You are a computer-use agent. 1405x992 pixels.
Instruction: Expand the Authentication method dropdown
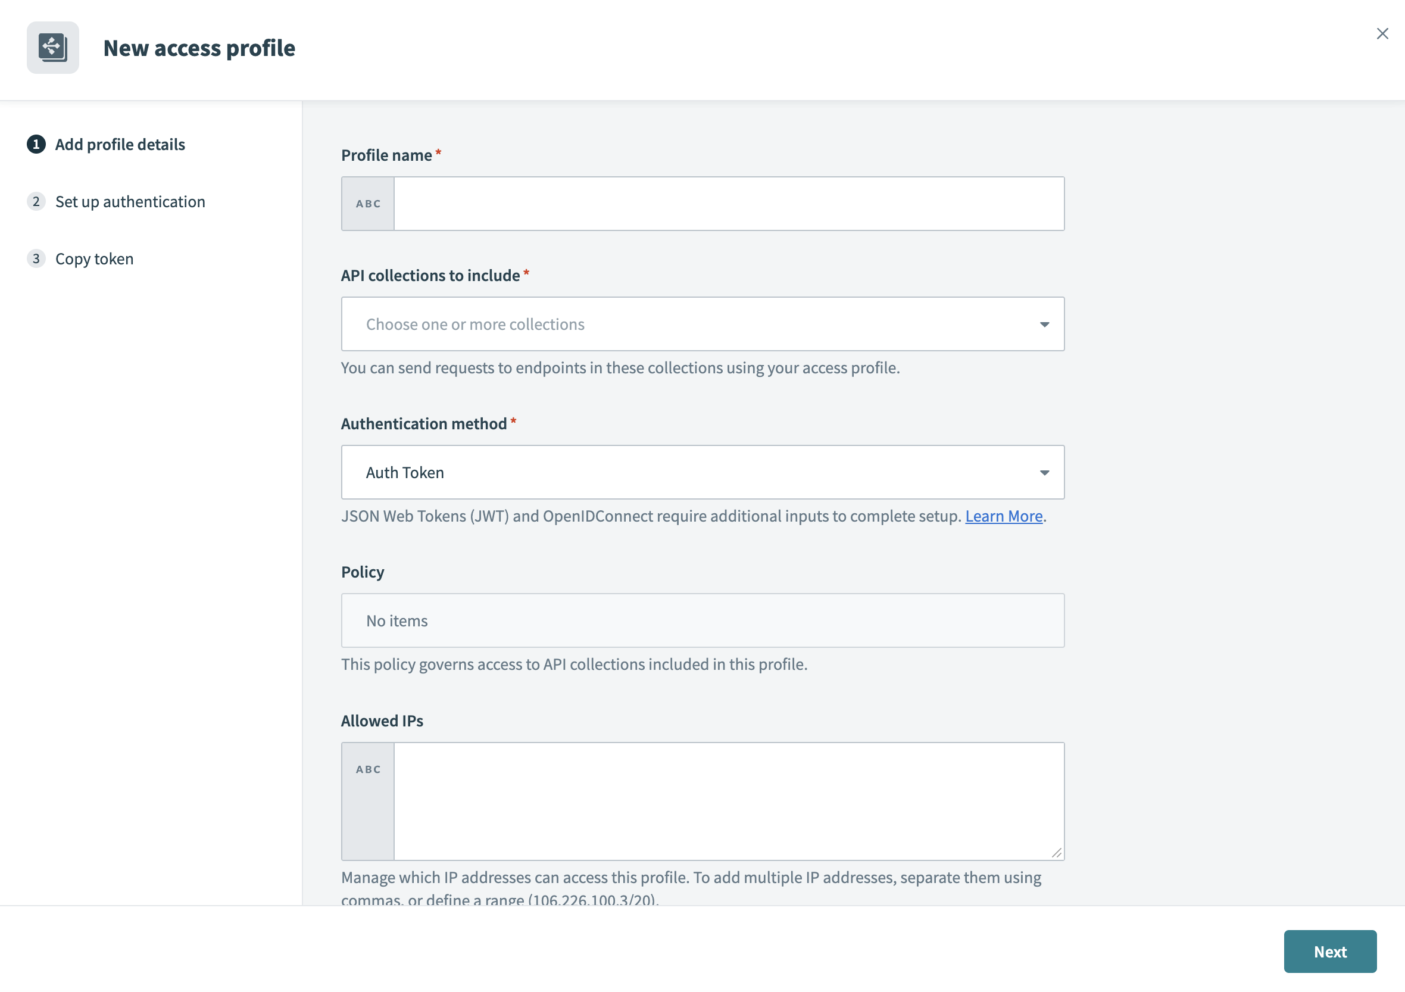(x=703, y=472)
